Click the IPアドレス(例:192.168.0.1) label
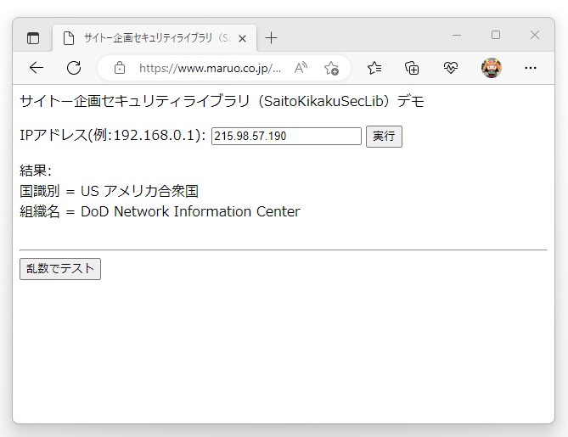 coord(113,135)
